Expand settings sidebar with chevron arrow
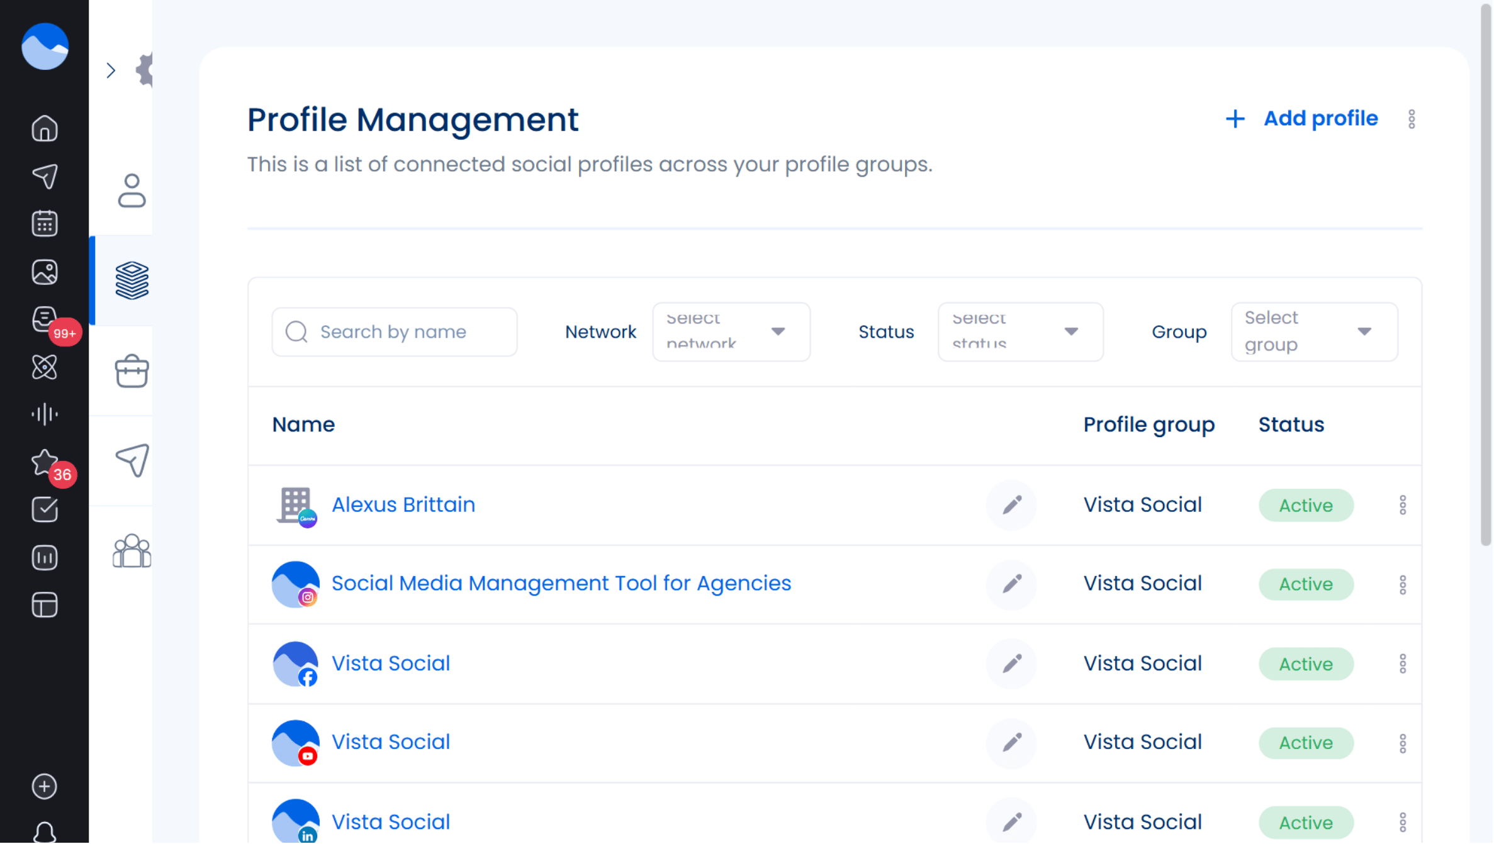 [111, 70]
